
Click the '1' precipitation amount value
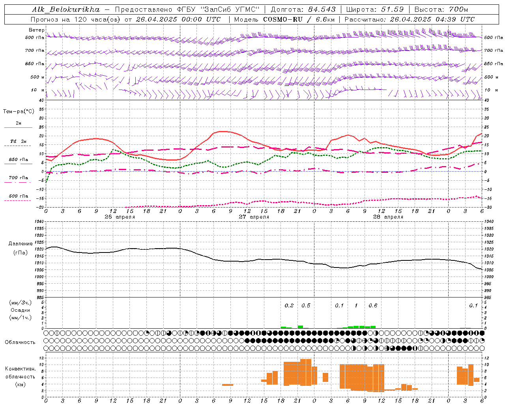[x=356, y=305]
